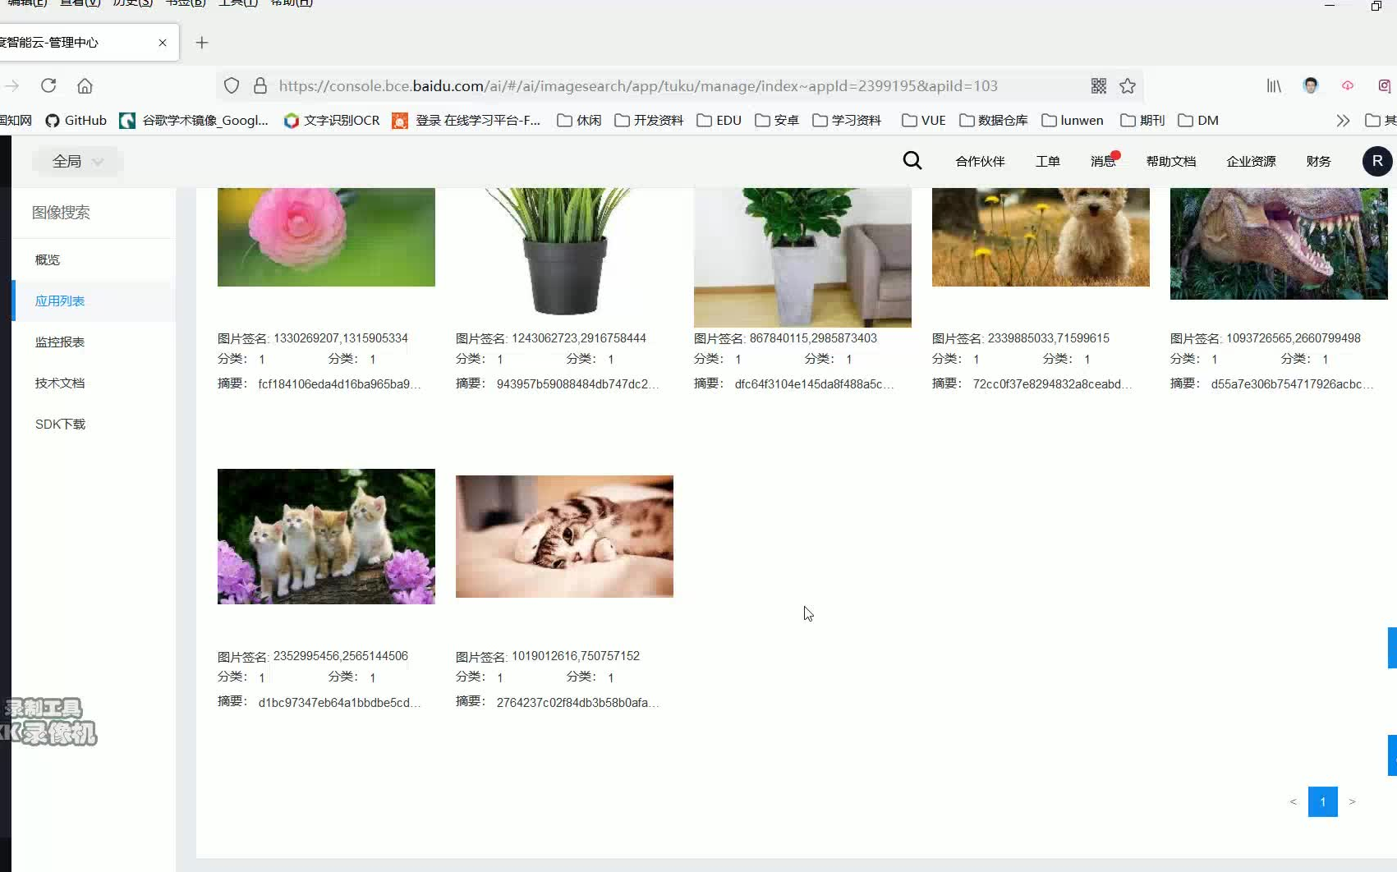The width and height of the screenshot is (1397, 872).
Task: Click the dinosaur image thumbnail
Action: [x=1279, y=244]
